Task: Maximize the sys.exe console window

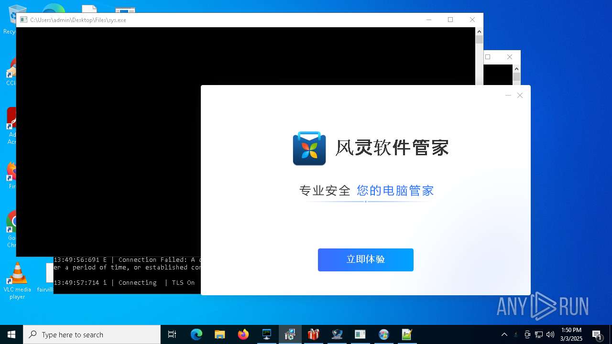Action: [450, 20]
